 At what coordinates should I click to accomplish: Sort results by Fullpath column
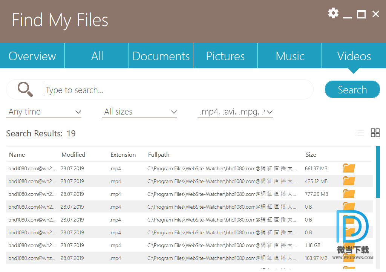pos(159,155)
